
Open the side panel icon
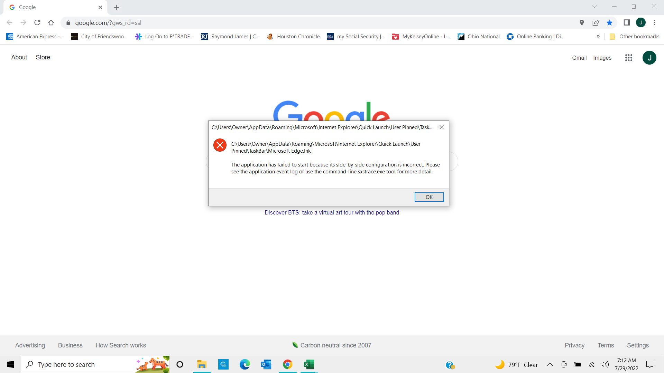[x=627, y=22]
